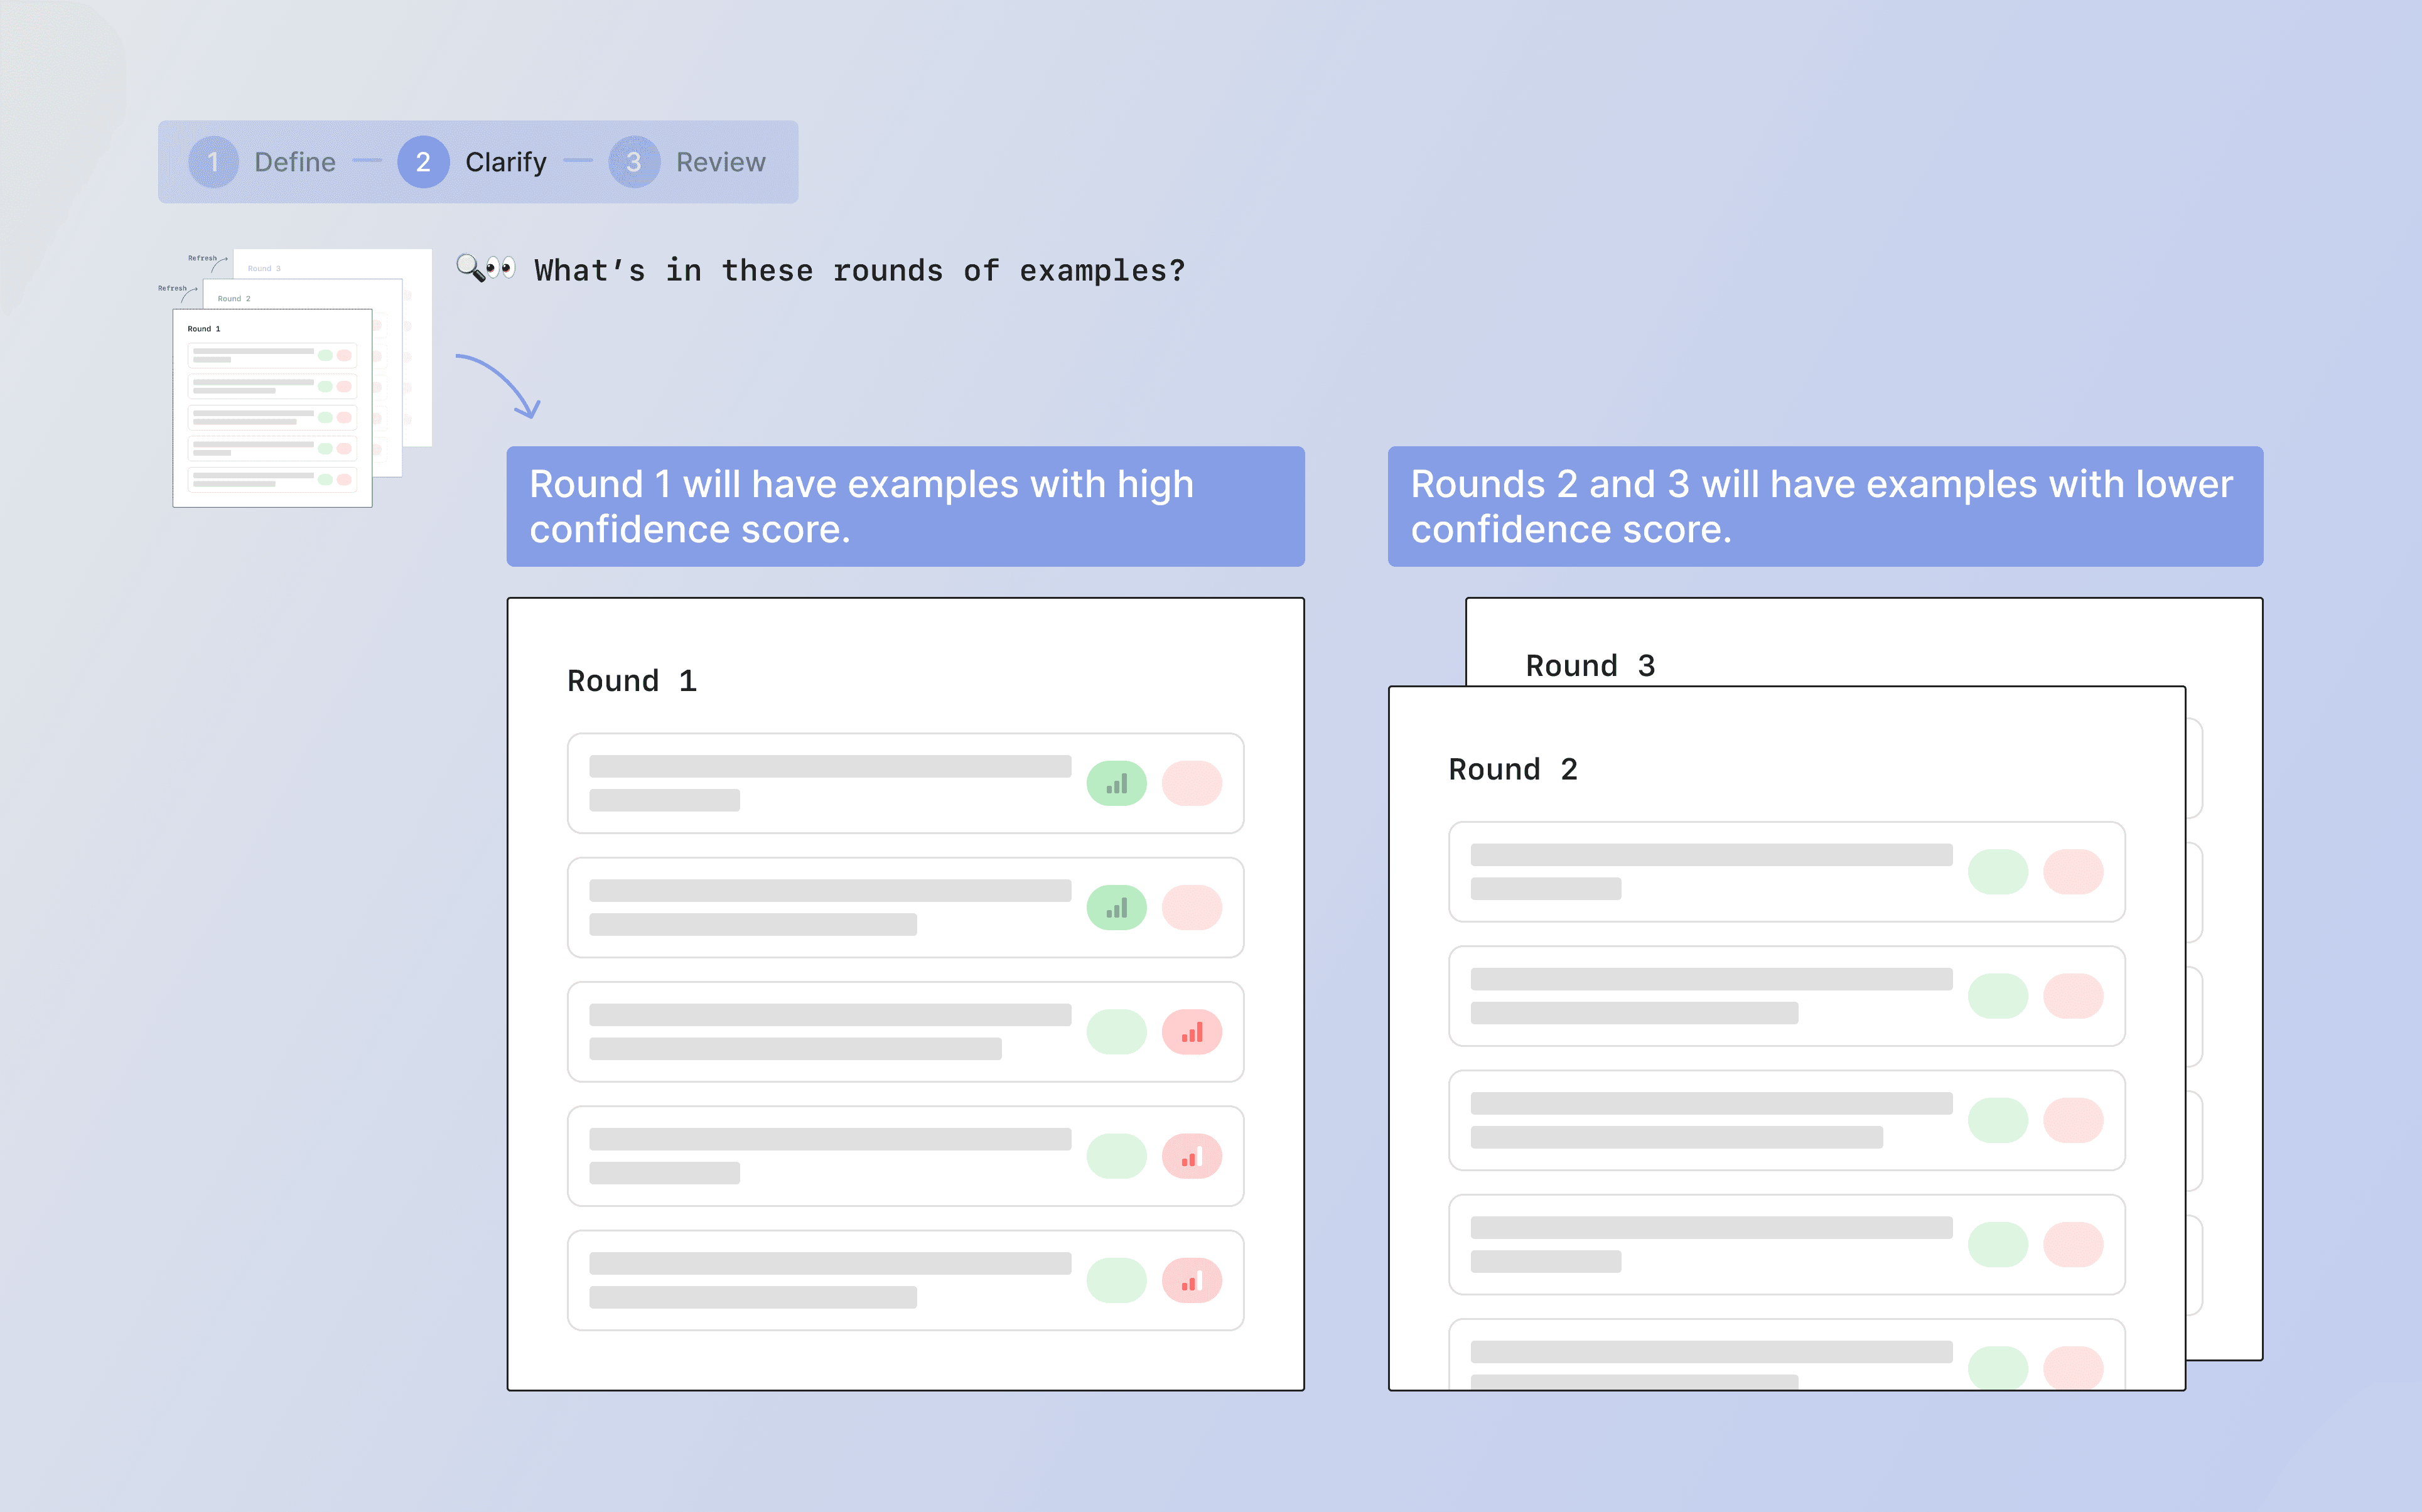Toggle the green pill in Round 1 fifth row
This screenshot has height=1512, width=2422.
[x=1116, y=1280]
